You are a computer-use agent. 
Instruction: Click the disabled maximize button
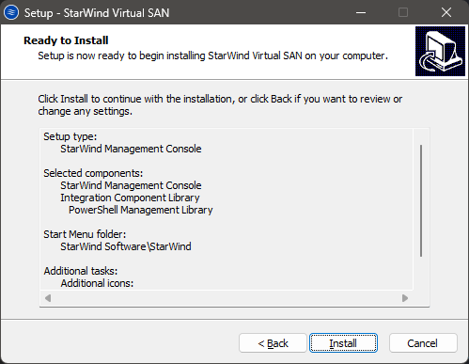pos(403,12)
